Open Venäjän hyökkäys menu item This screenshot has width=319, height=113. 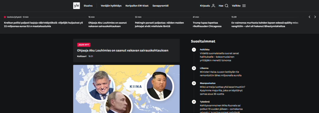111,6
